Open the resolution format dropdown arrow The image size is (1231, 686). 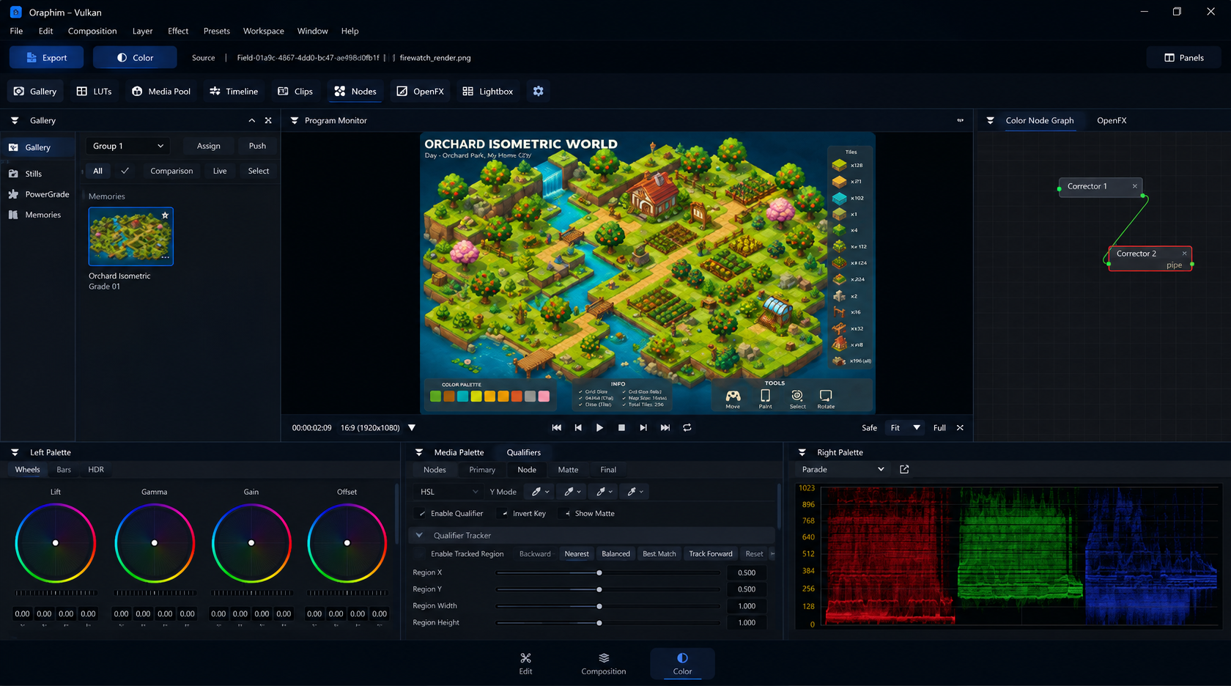412,428
